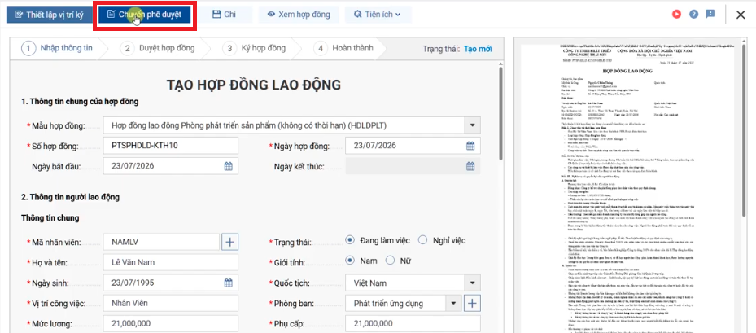Image resolution: width=756 pixels, height=333 pixels.
Task: Open calendar for Ngày hợp đồng
Action: (470, 146)
